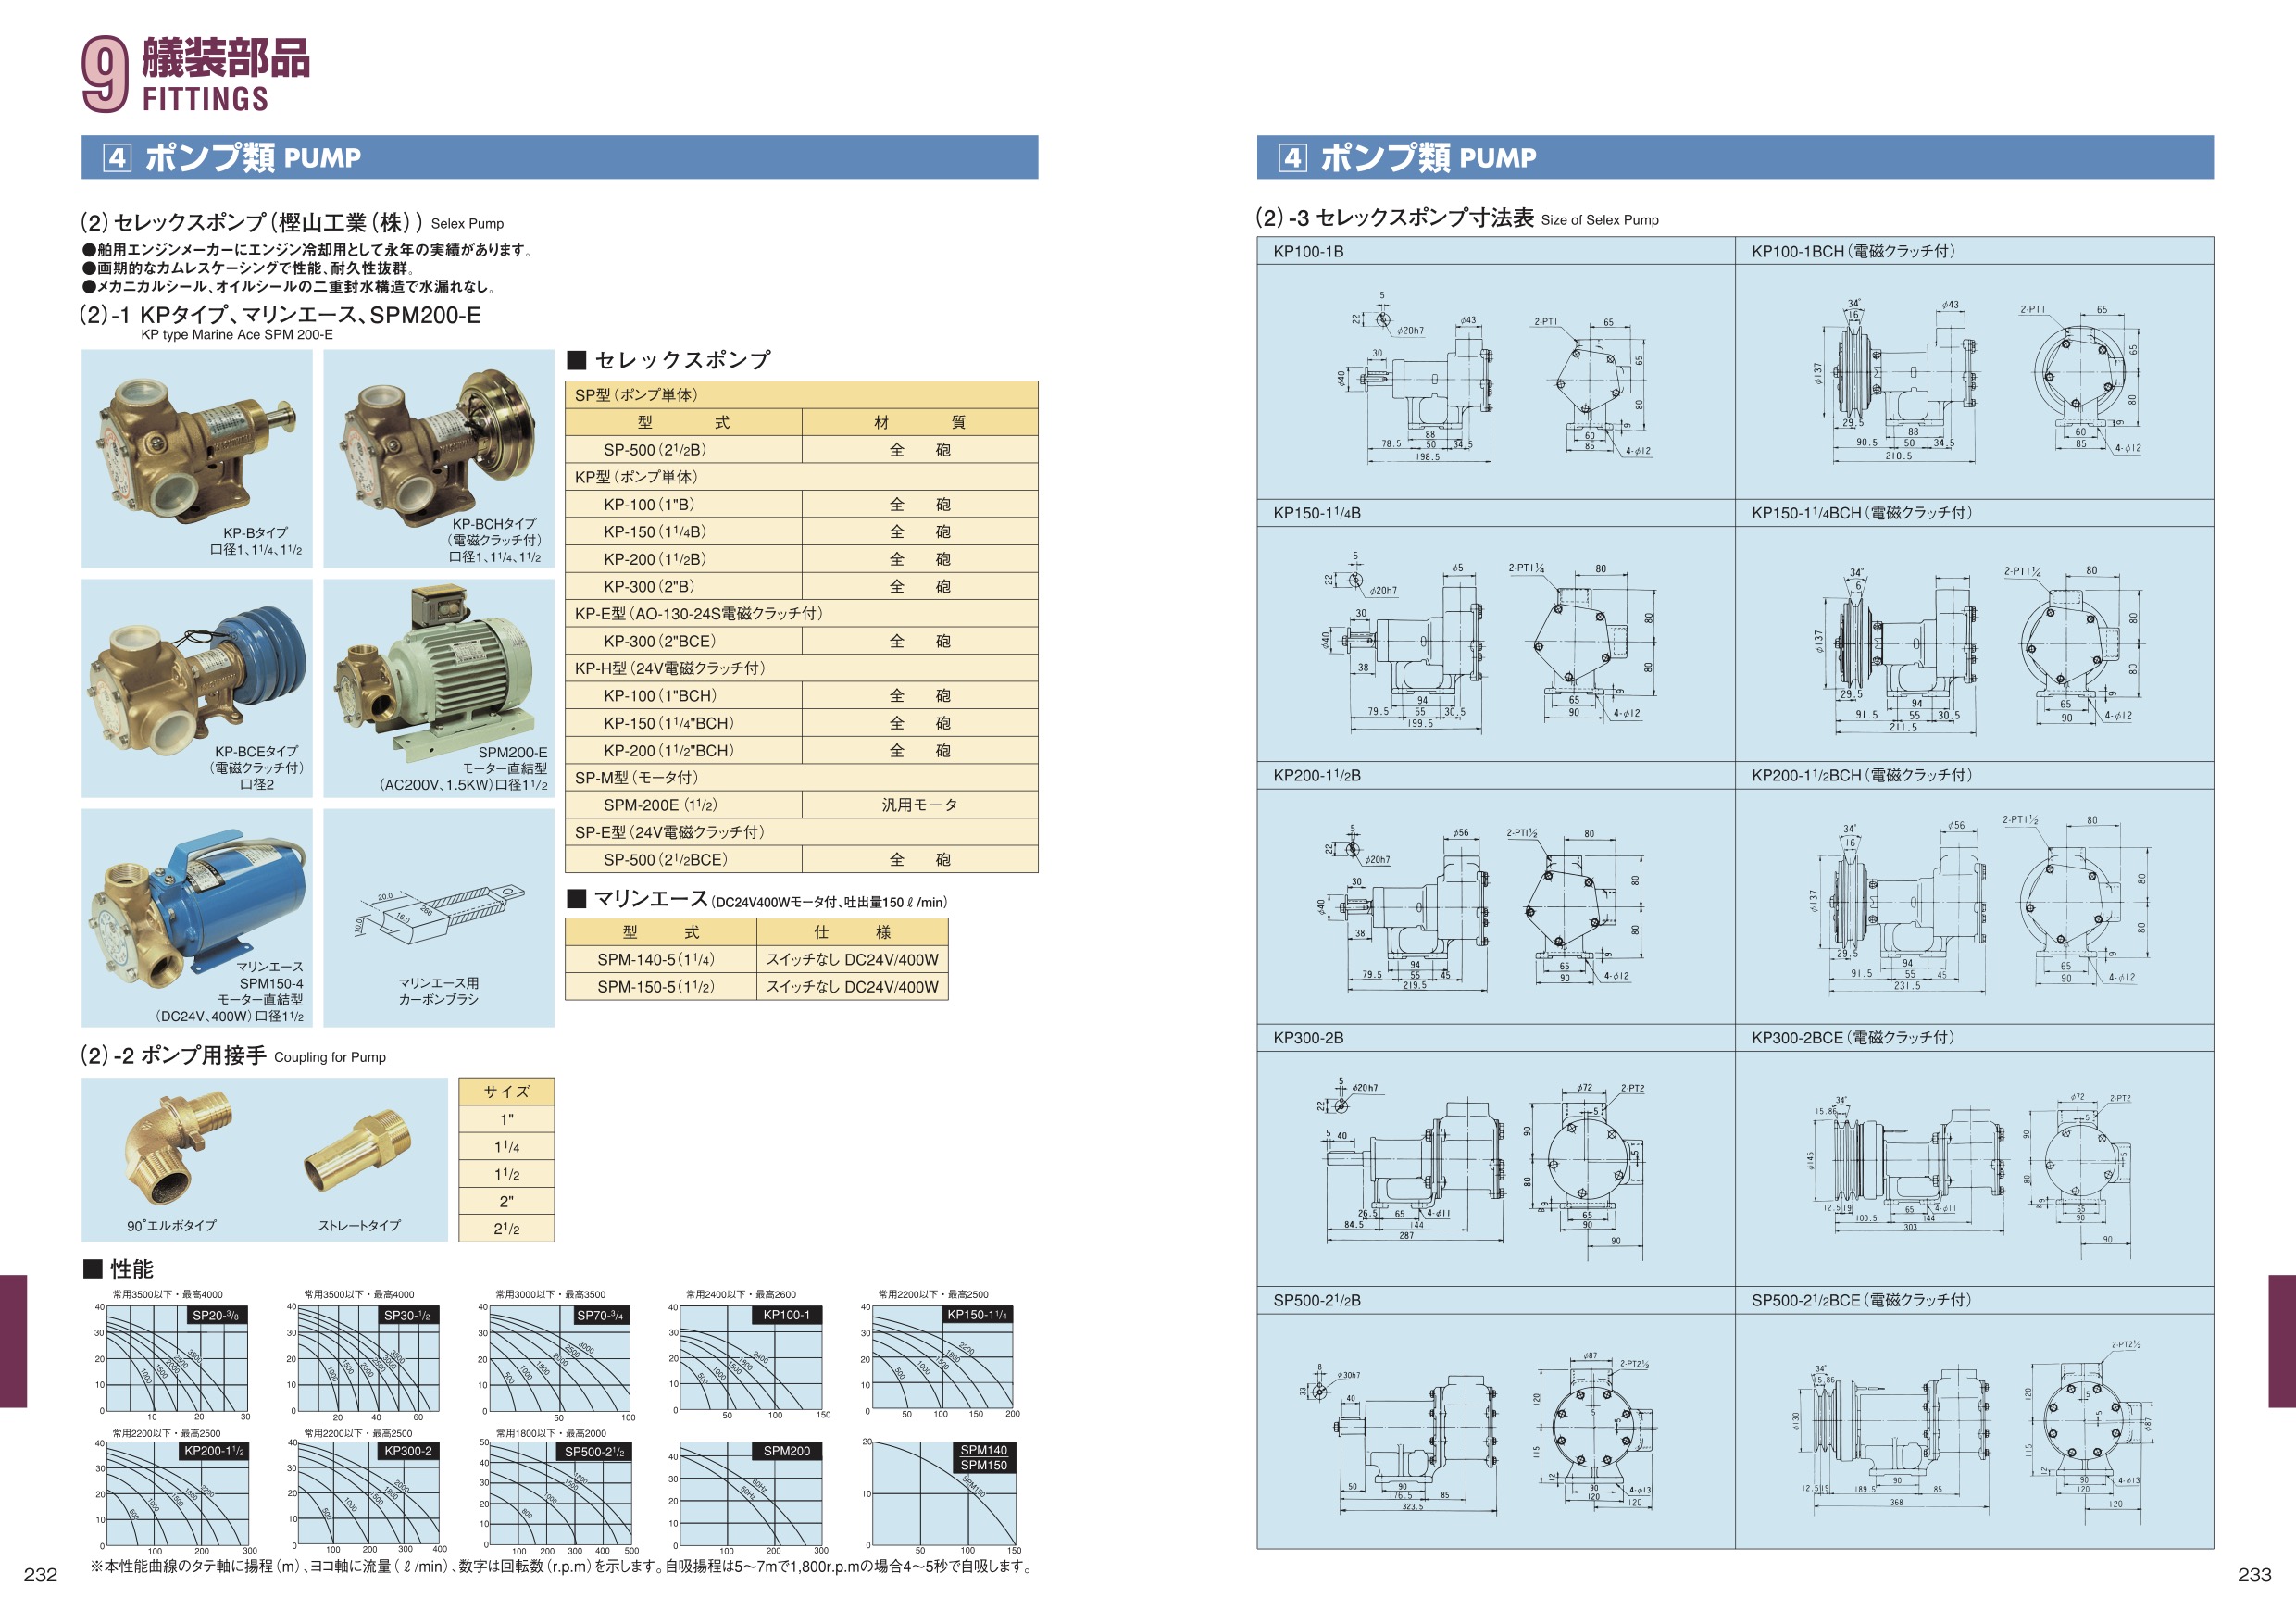
Task: Click the KP-100 (1"B) table row
Action: pyautogui.click(x=802, y=505)
